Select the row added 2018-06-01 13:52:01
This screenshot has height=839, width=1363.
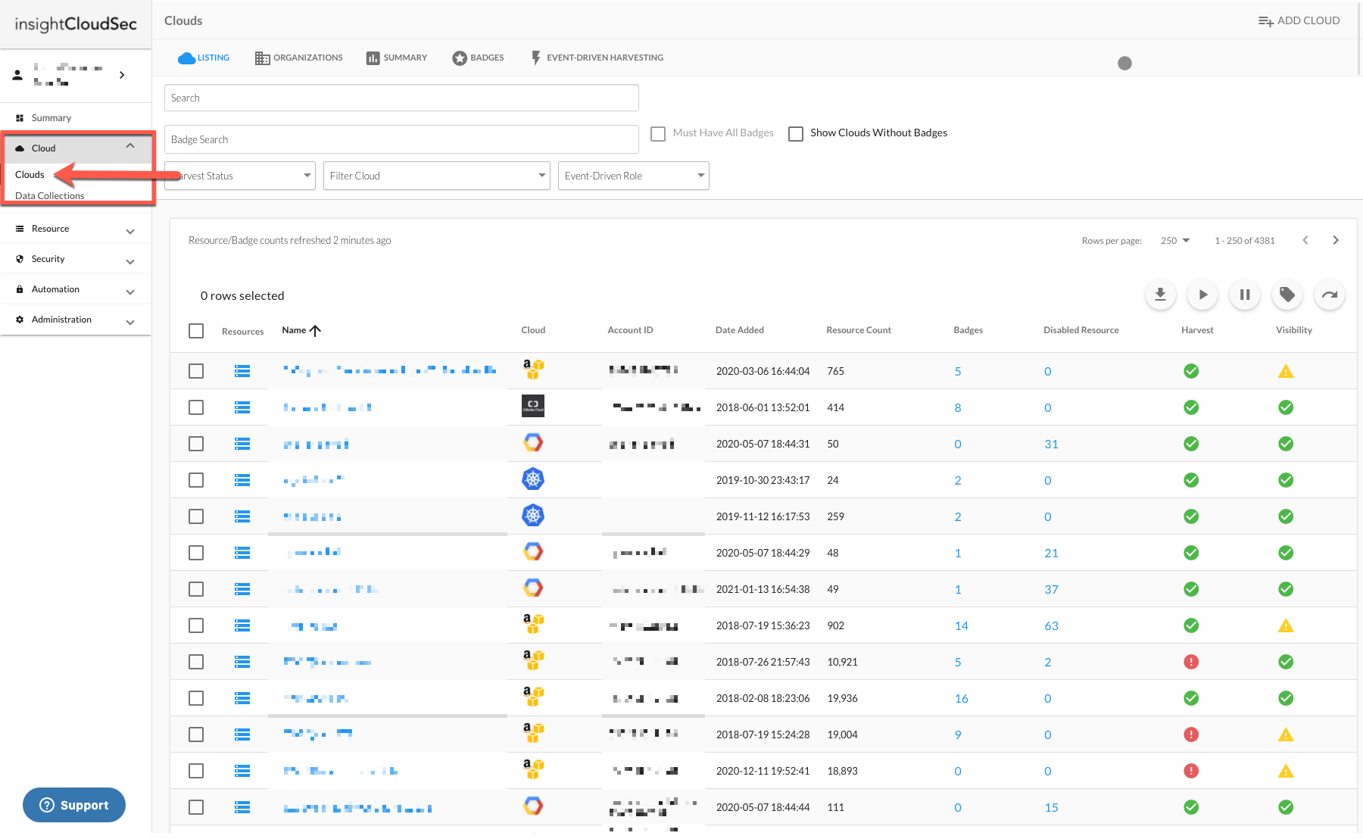click(x=196, y=407)
